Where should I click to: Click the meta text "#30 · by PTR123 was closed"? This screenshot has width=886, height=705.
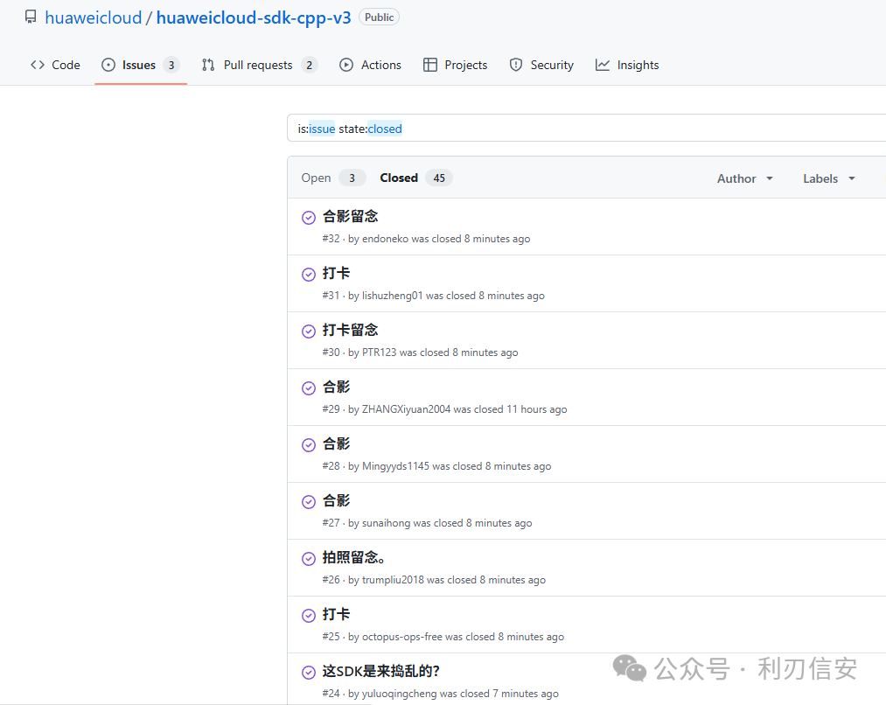pyautogui.click(x=386, y=352)
